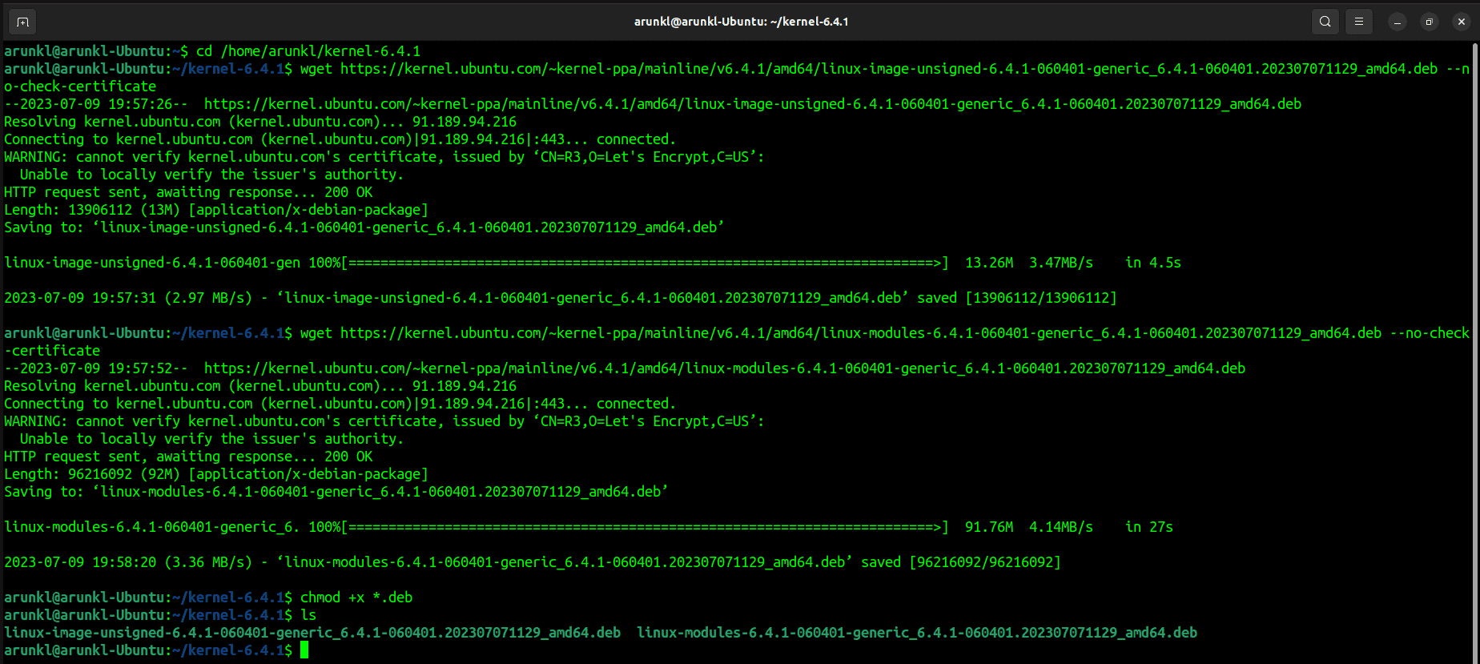
Task: Click the 'in 4.5s' duration text
Action: pos(1153,263)
